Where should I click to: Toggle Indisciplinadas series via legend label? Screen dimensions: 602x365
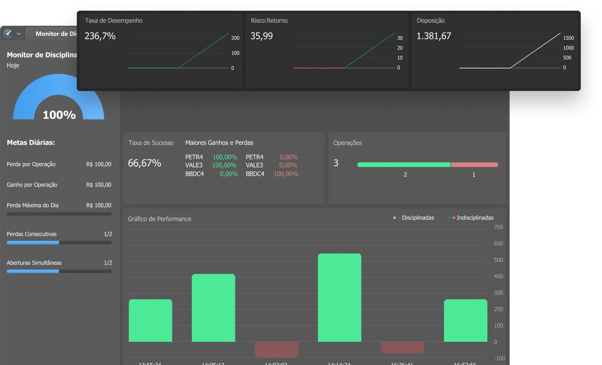click(475, 218)
